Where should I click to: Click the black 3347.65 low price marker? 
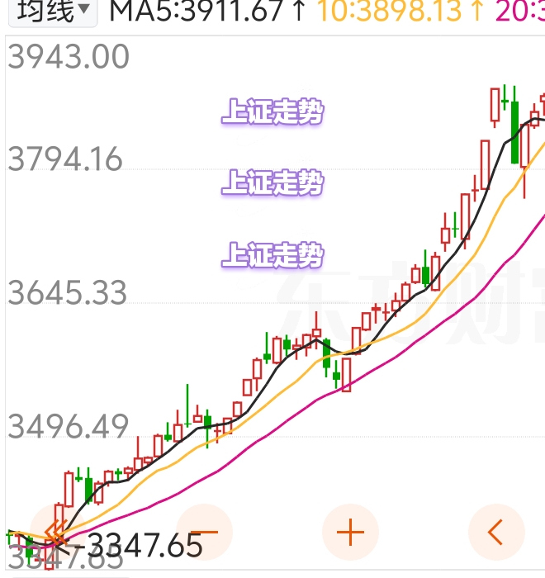point(144,545)
